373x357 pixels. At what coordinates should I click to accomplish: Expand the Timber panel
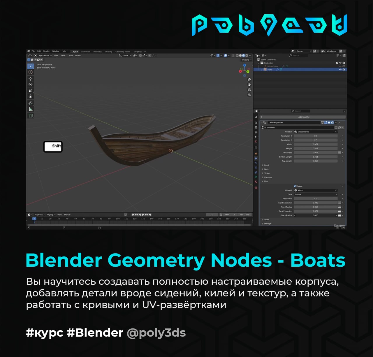pyautogui.click(x=266, y=173)
